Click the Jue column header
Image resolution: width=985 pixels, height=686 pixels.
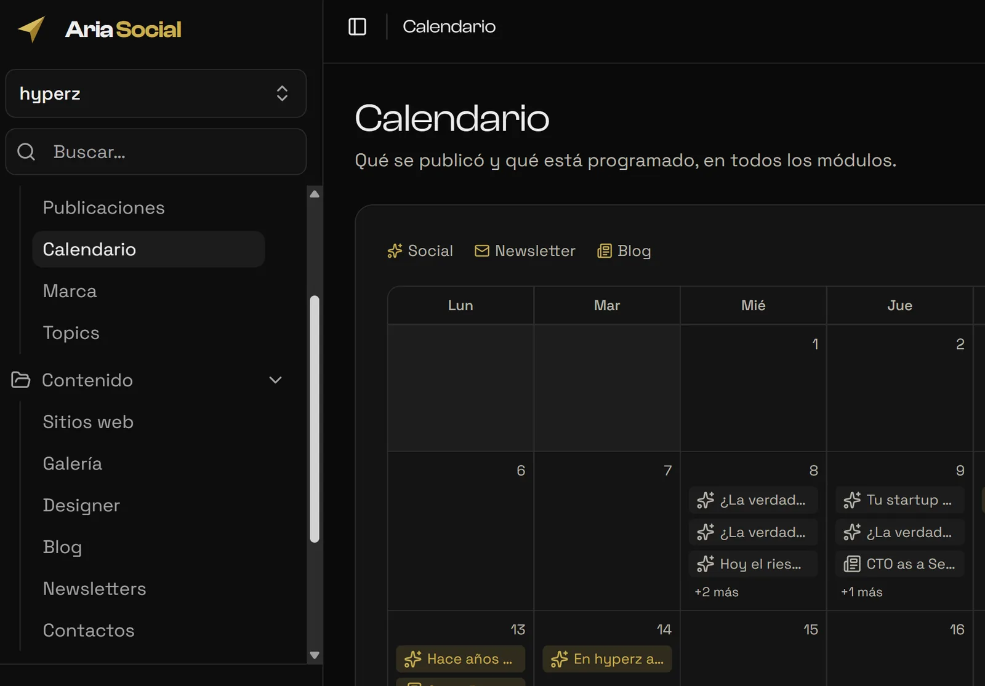click(x=899, y=305)
